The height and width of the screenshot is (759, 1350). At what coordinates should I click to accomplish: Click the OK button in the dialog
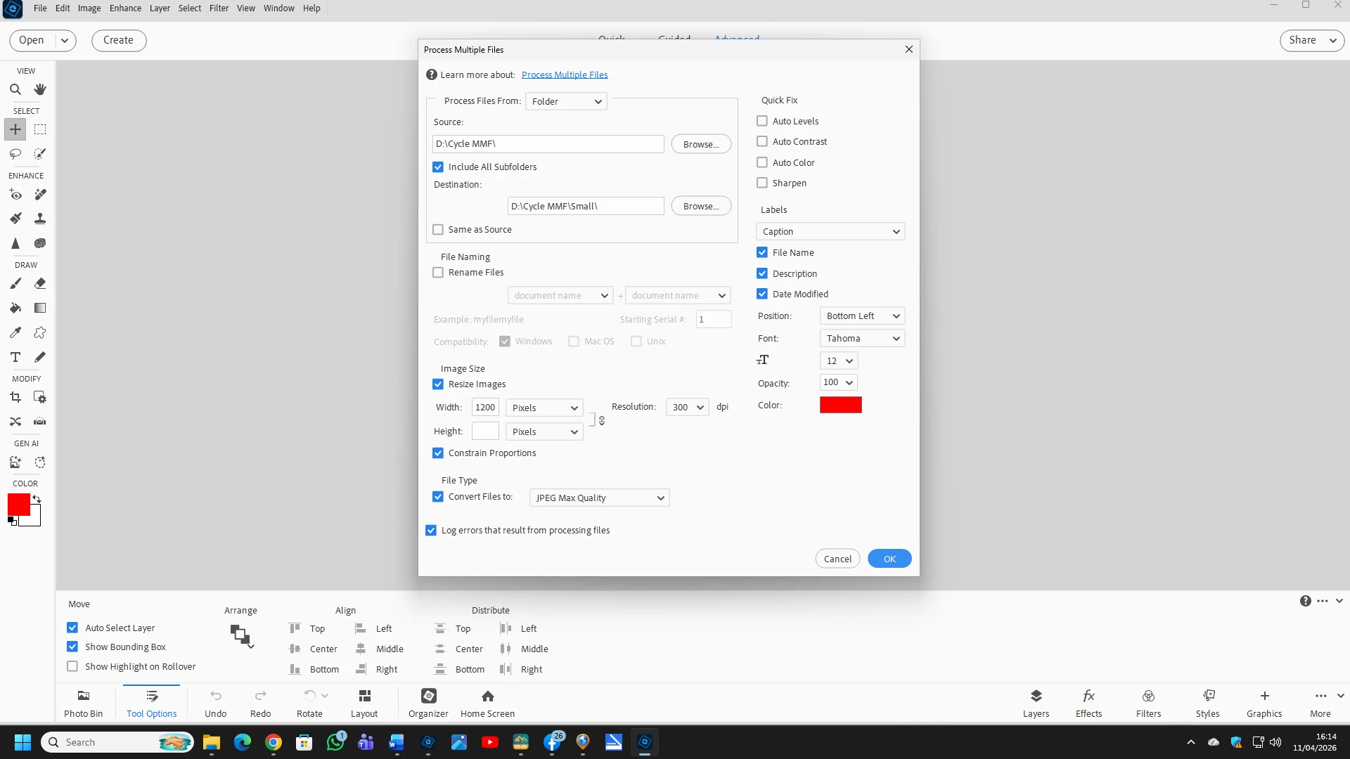(x=889, y=559)
